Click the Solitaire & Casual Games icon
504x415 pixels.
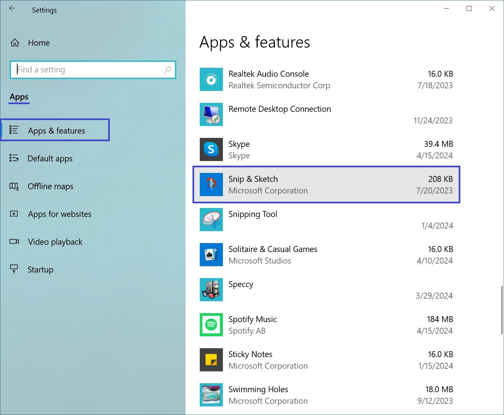click(x=211, y=255)
